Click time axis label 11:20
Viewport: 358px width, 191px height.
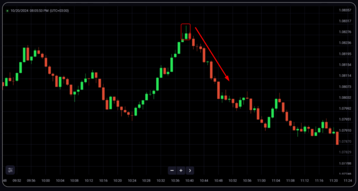click(x=333, y=181)
